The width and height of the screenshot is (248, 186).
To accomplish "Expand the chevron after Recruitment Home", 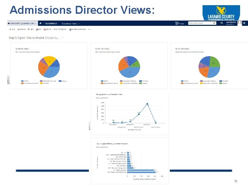I will [79, 23].
